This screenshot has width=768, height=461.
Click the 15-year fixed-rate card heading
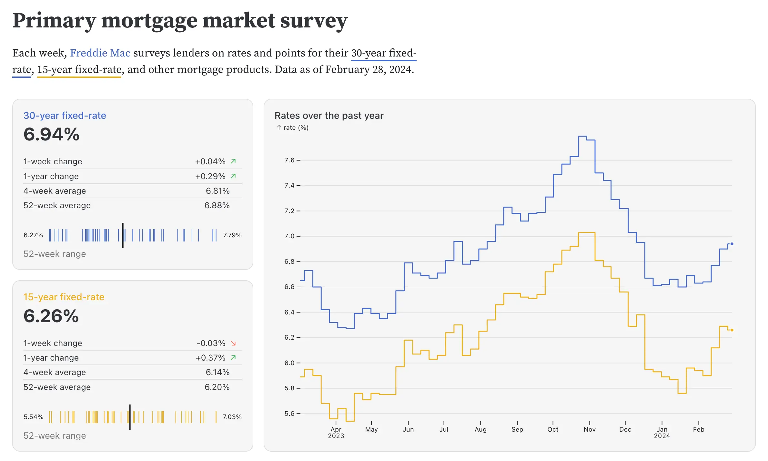64,297
